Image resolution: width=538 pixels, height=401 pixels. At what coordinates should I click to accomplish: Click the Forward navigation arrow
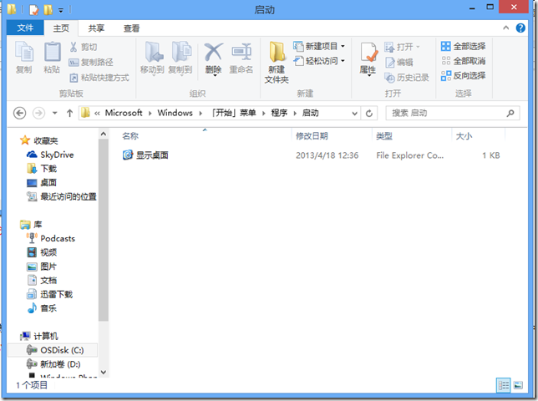[x=38, y=113]
